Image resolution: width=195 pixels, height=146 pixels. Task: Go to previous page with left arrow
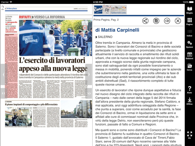pyautogui.click(x=4, y=74)
